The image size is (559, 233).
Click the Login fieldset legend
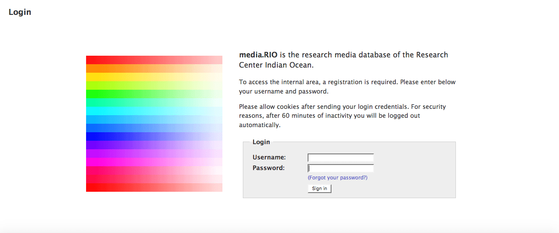261,142
